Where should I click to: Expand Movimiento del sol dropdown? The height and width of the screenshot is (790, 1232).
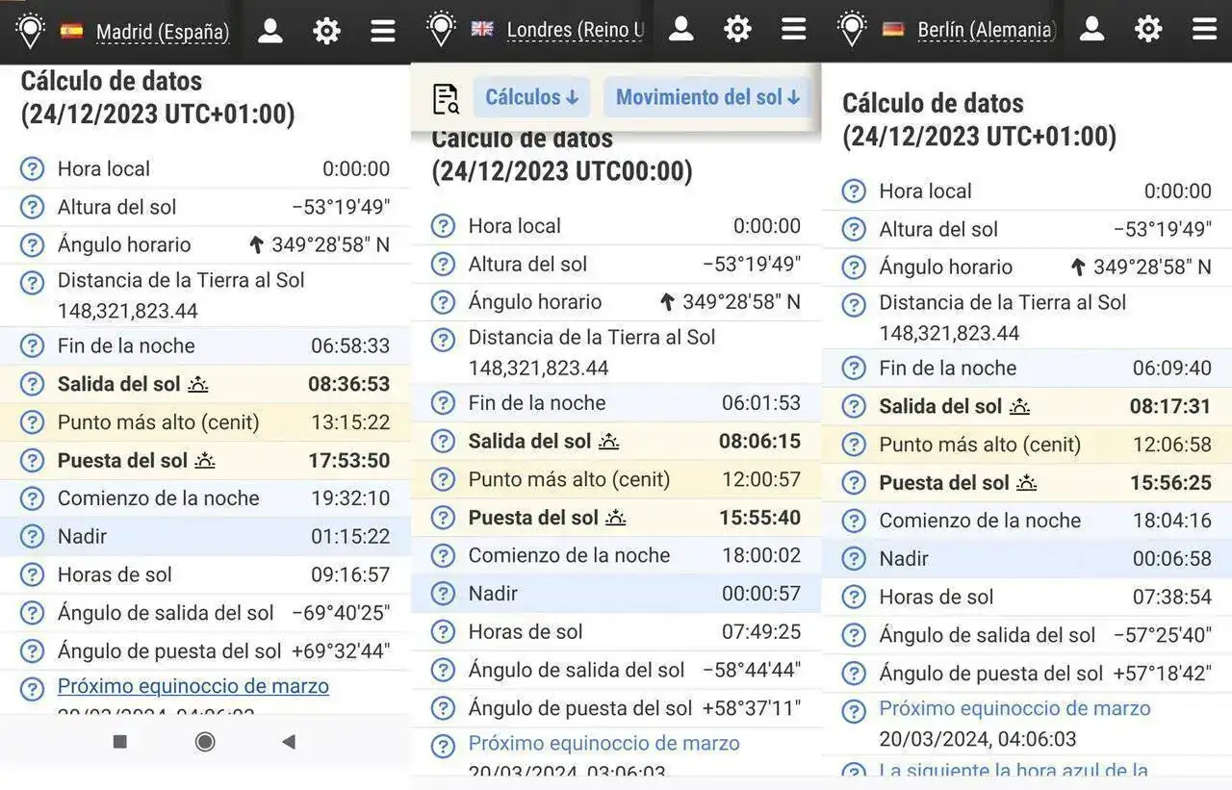pyautogui.click(x=707, y=97)
